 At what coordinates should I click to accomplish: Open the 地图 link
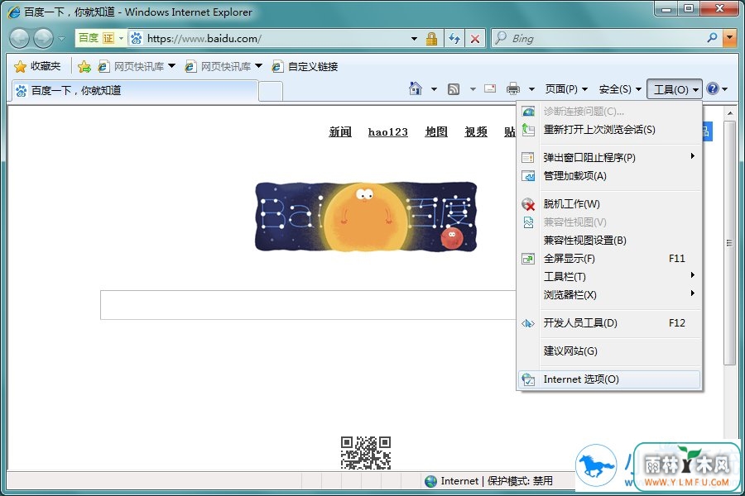[436, 132]
